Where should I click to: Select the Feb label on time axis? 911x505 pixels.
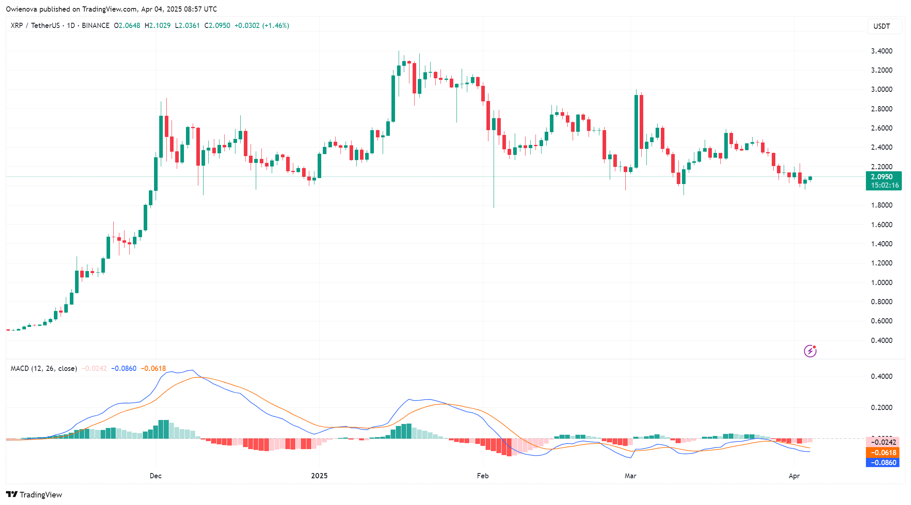point(482,475)
